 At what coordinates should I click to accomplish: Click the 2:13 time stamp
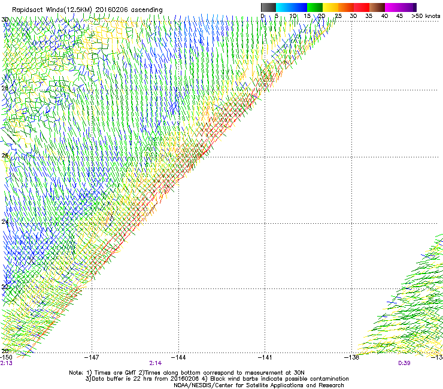click(6, 363)
